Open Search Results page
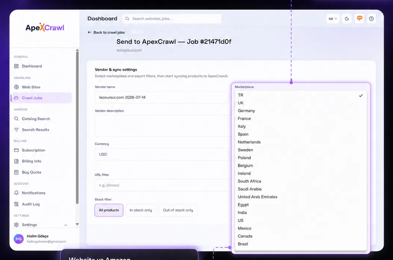Viewport: 393px width, 260px height. pyautogui.click(x=36, y=130)
